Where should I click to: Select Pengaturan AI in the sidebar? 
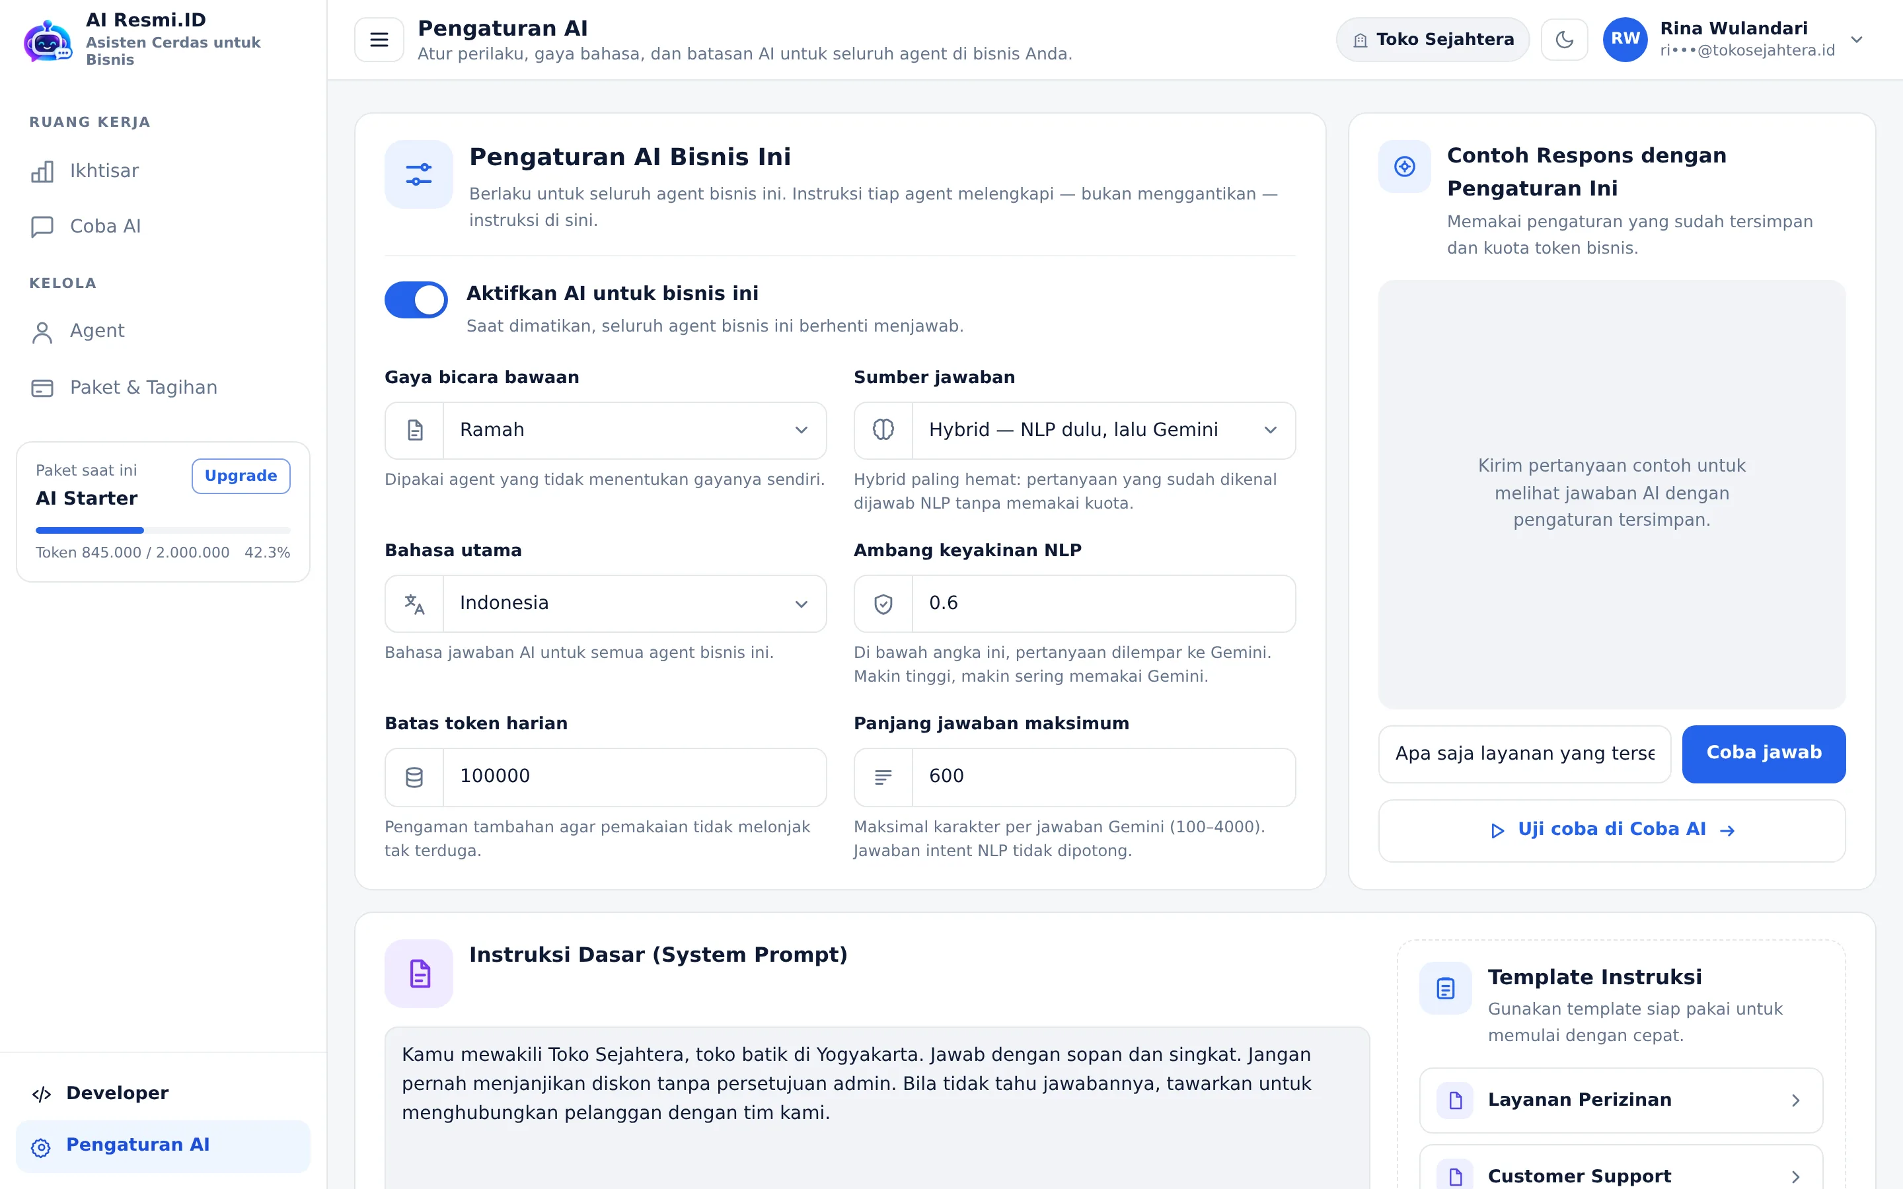point(163,1146)
